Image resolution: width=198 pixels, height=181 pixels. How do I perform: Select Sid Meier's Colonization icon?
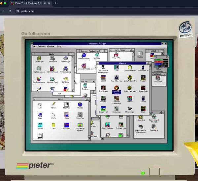(x=116, y=100)
